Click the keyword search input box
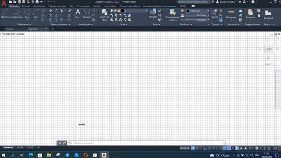 [194, 2]
